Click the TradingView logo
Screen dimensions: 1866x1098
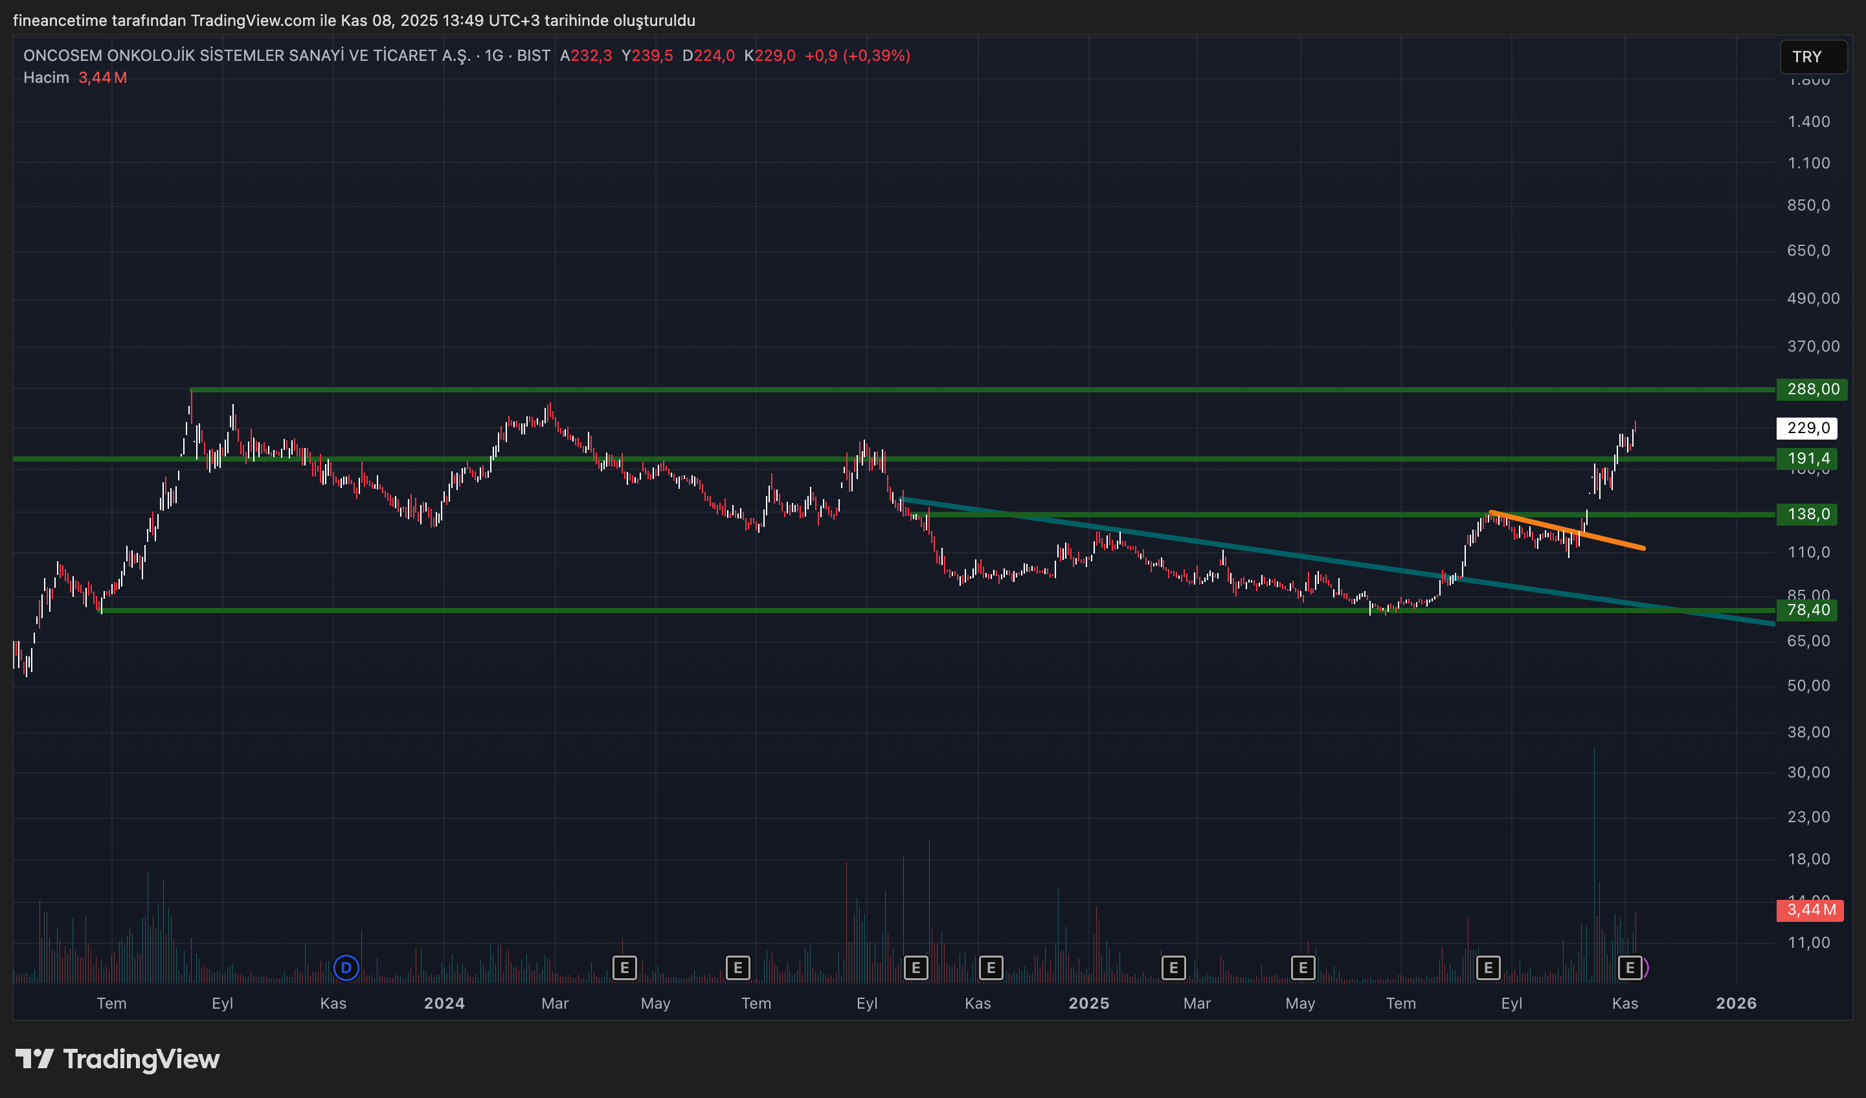pos(118,1060)
